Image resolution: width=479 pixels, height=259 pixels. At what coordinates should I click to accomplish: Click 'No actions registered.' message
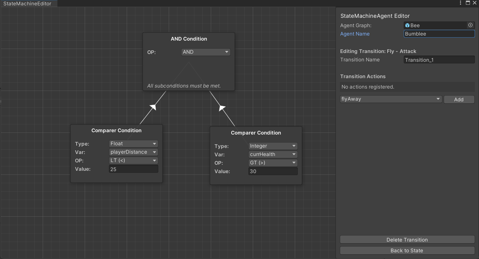pyautogui.click(x=368, y=87)
